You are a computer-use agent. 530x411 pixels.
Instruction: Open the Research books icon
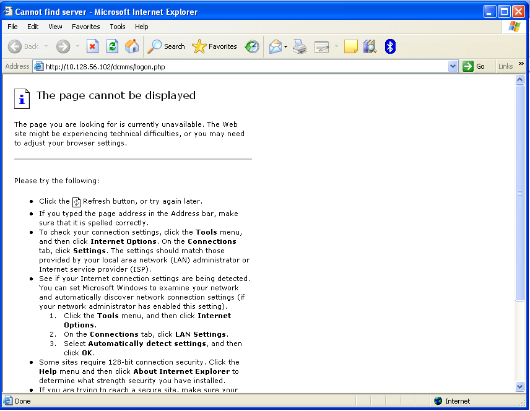point(370,46)
